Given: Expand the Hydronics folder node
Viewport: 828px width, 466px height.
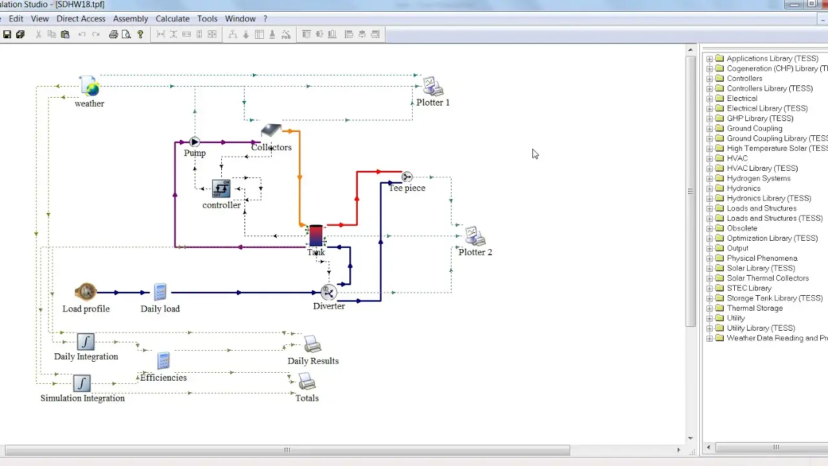Looking at the screenshot, I should pos(710,188).
